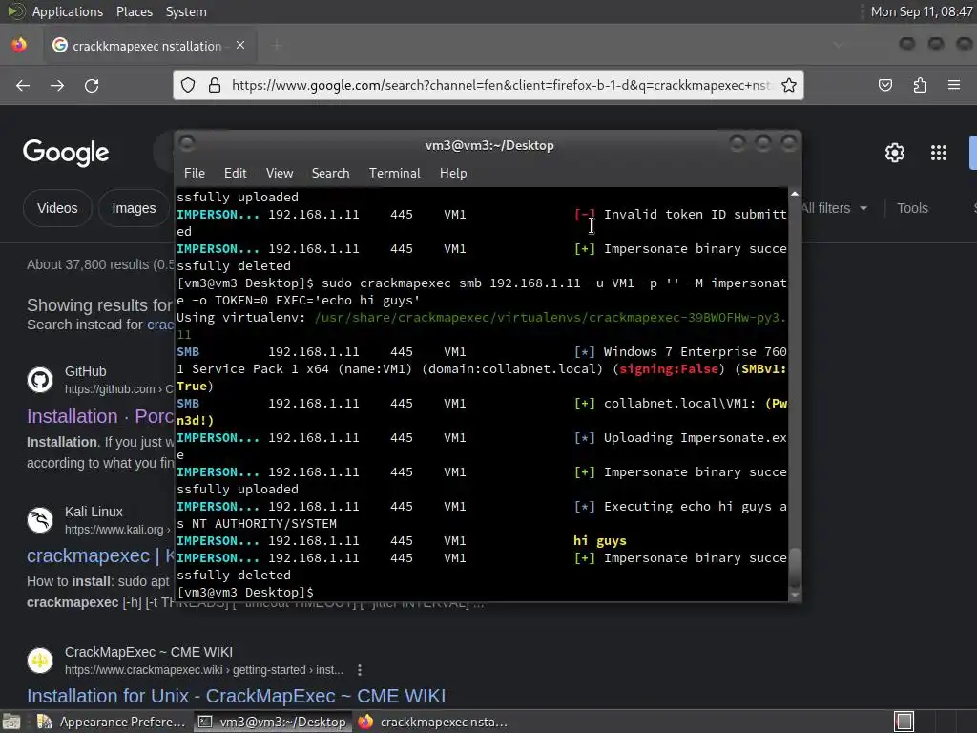
Task: Open the list all tabs dropdown arrow
Action: [838, 46]
